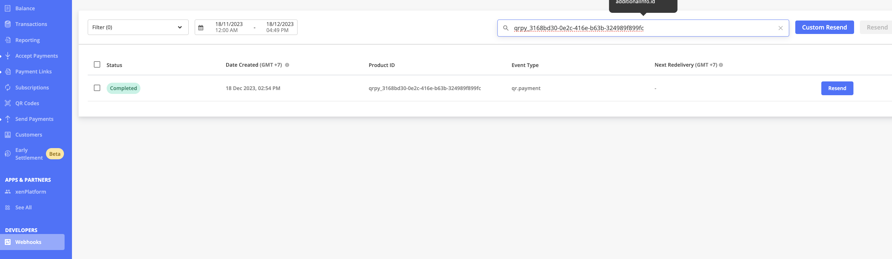Click the Transactions coin stack icon

pos(8,24)
